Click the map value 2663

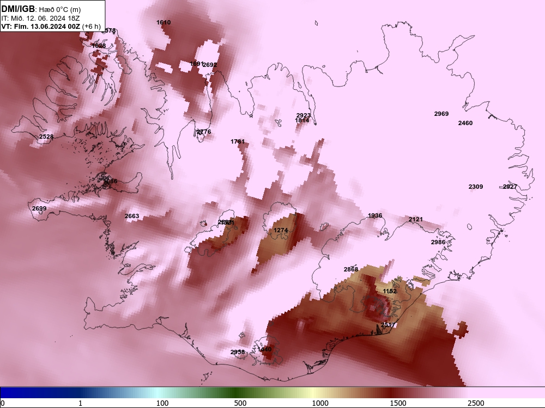(132, 216)
